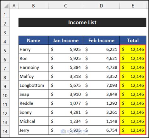149x138 pixels.
Task: Click Harry's Jan Income 5,925
Action: point(66,49)
